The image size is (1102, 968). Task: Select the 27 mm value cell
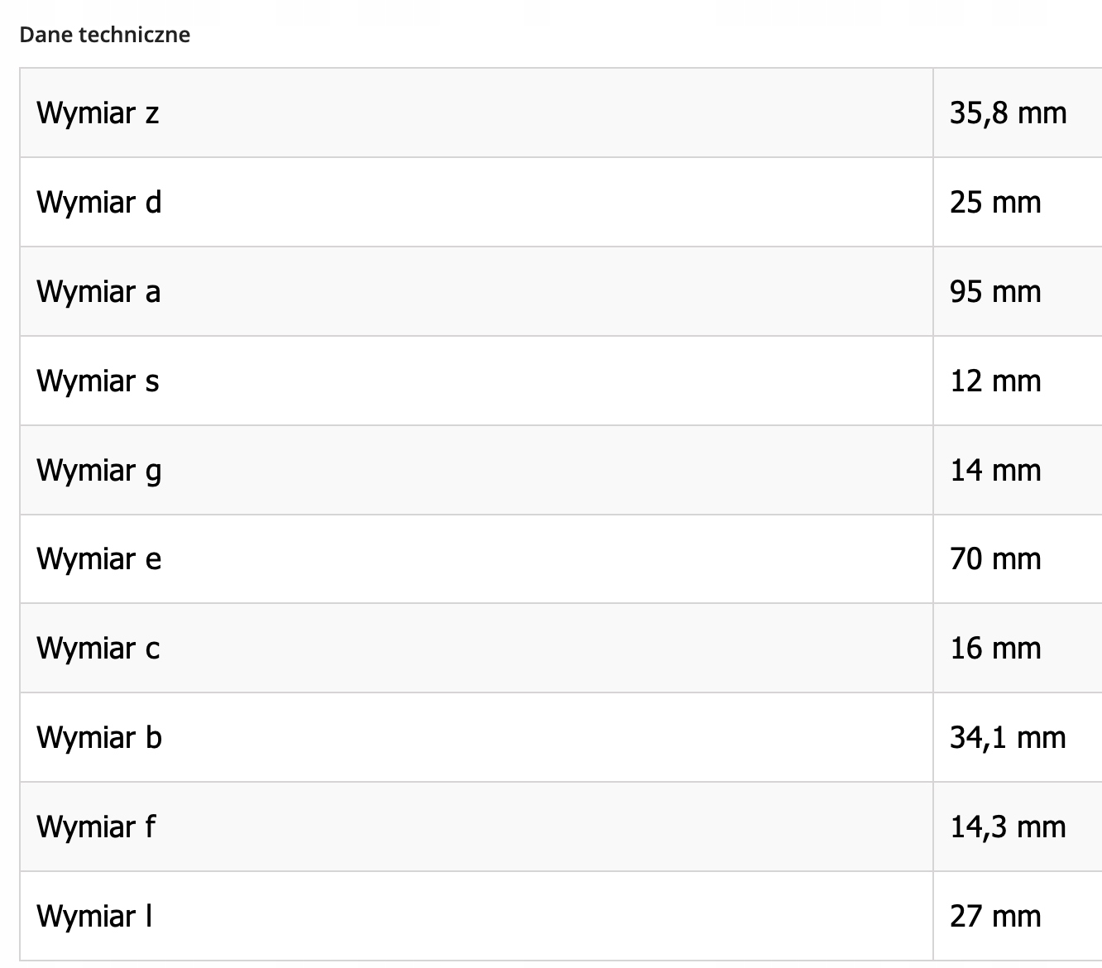(x=995, y=917)
